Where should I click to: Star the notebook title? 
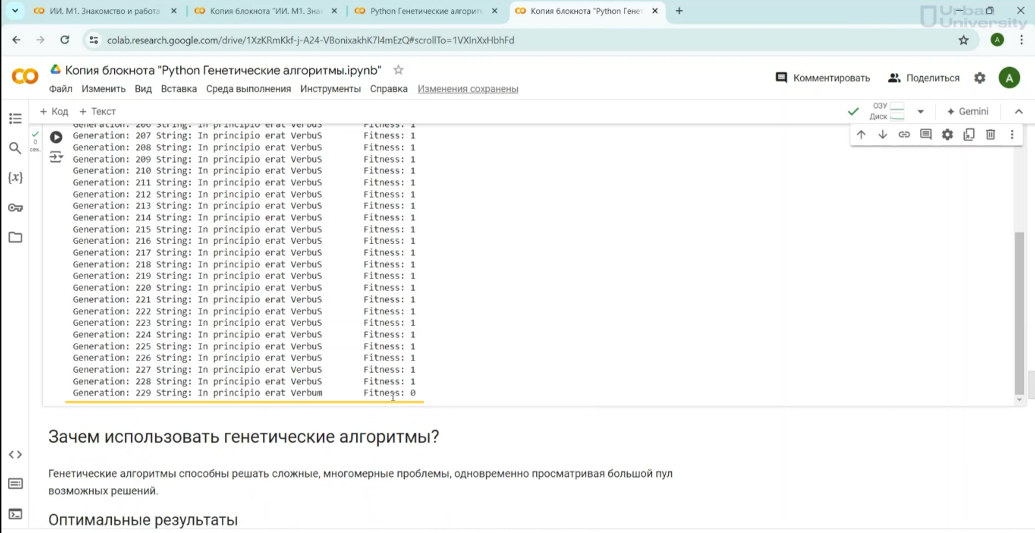(398, 70)
